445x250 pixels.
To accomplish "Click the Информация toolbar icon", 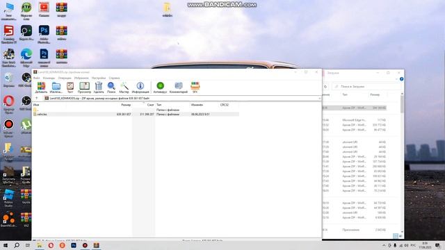I will (140, 87).
